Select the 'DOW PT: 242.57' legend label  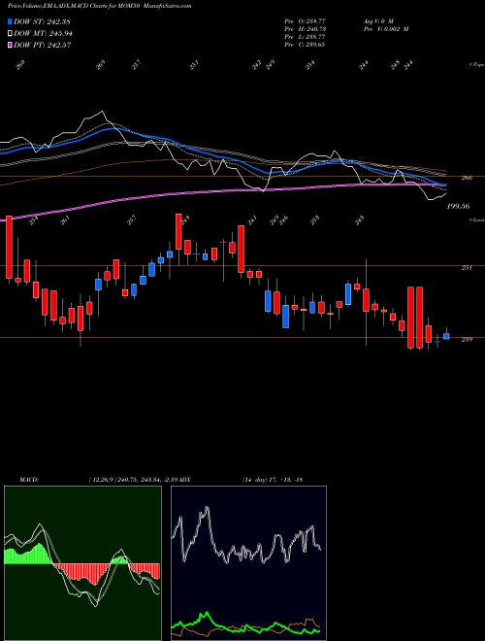coord(43,45)
